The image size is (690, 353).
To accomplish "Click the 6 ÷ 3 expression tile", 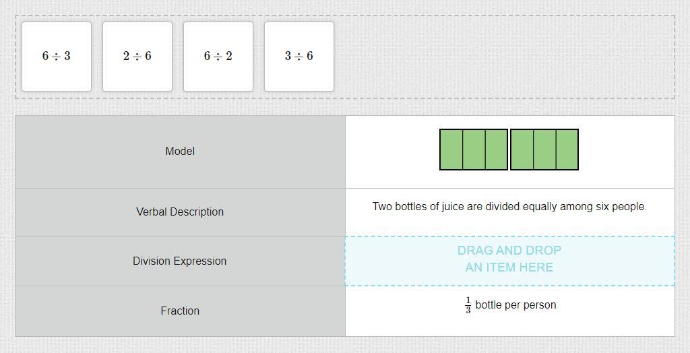I will click(x=57, y=57).
